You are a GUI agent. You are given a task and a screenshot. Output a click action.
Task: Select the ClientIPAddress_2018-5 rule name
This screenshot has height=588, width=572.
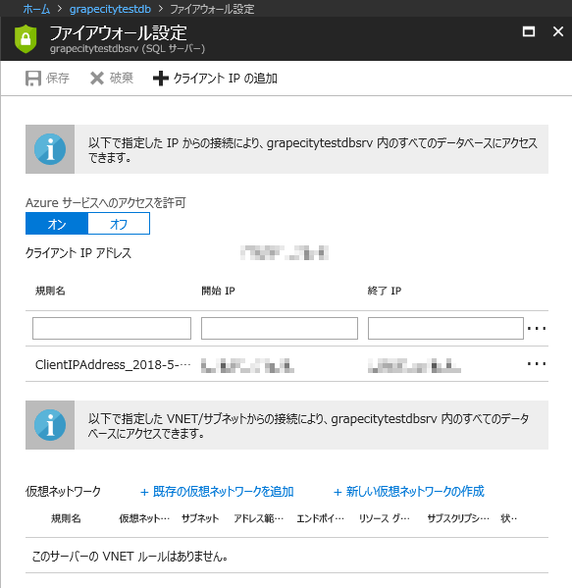point(113,364)
